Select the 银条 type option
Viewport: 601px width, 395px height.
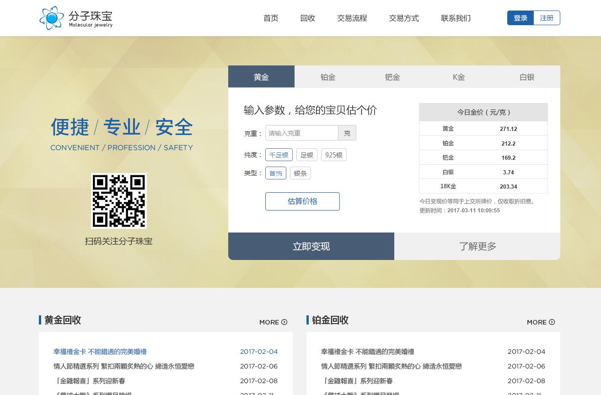pos(300,173)
